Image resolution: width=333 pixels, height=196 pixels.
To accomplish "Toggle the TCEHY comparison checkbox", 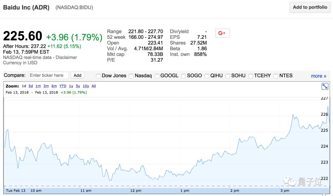I will point(251,76).
